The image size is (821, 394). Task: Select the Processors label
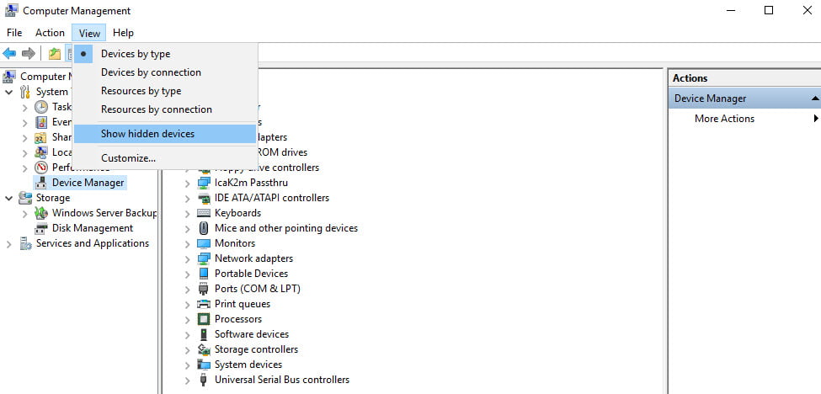tap(238, 319)
